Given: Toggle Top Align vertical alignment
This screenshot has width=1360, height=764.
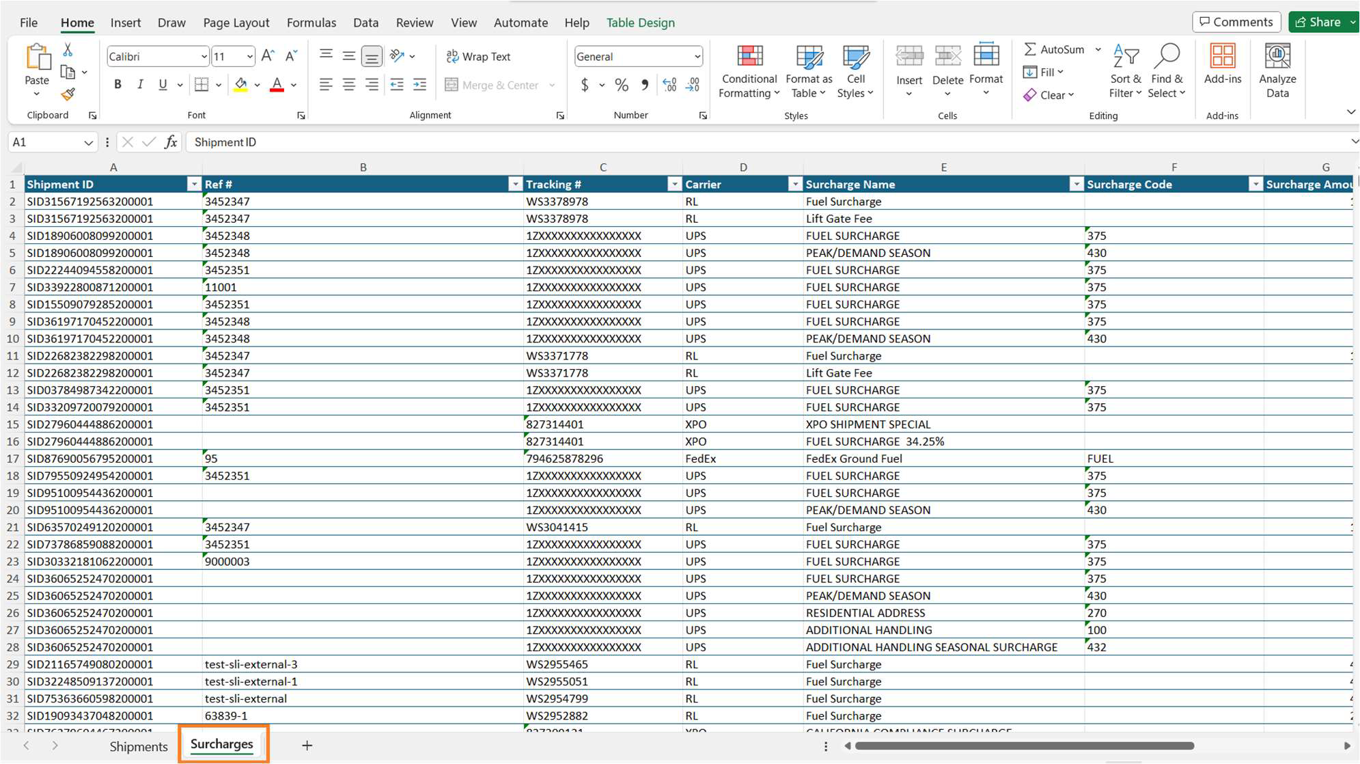Looking at the screenshot, I should [x=326, y=56].
